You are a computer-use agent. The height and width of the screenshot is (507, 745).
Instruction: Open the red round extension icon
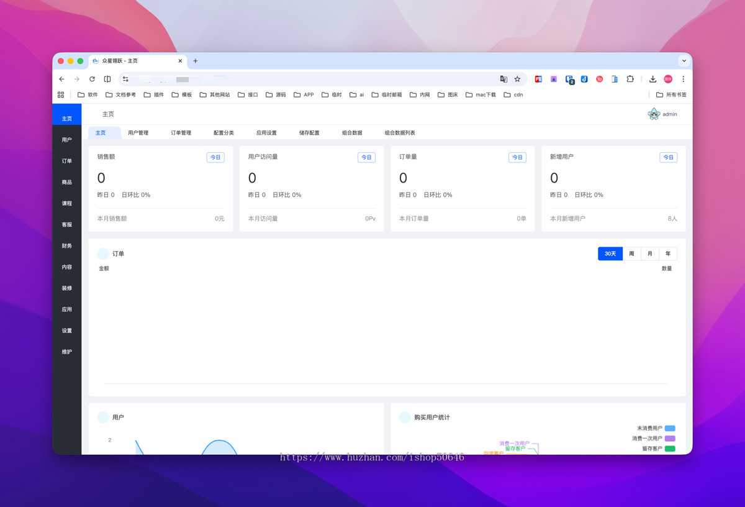(599, 80)
